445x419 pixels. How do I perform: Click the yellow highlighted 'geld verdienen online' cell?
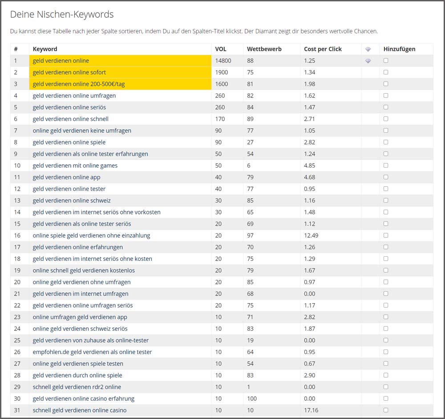tap(61, 61)
